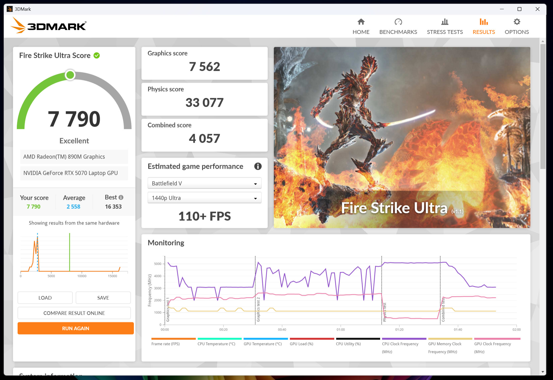Click the Average score 2 558
Image resolution: width=553 pixels, height=380 pixels.
click(73, 207)
